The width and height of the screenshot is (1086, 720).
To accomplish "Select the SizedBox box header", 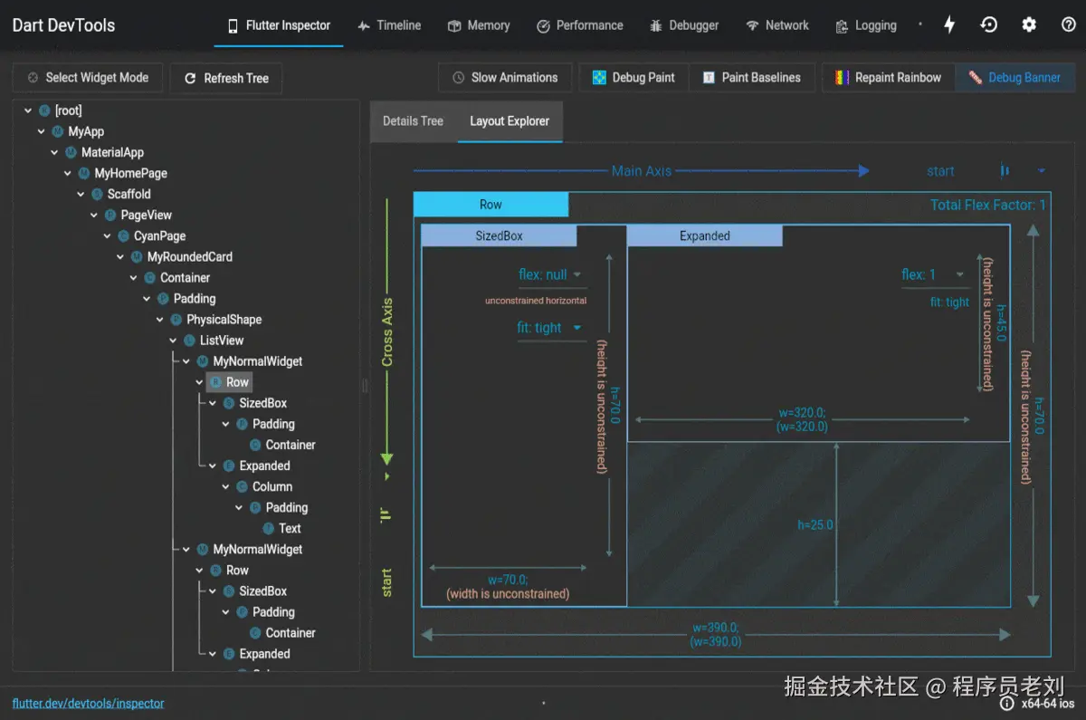I will [x=500, y=235].
